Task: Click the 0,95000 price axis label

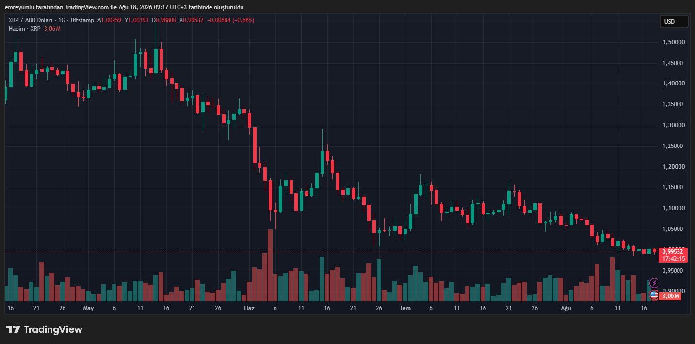Action: point(674,270)
